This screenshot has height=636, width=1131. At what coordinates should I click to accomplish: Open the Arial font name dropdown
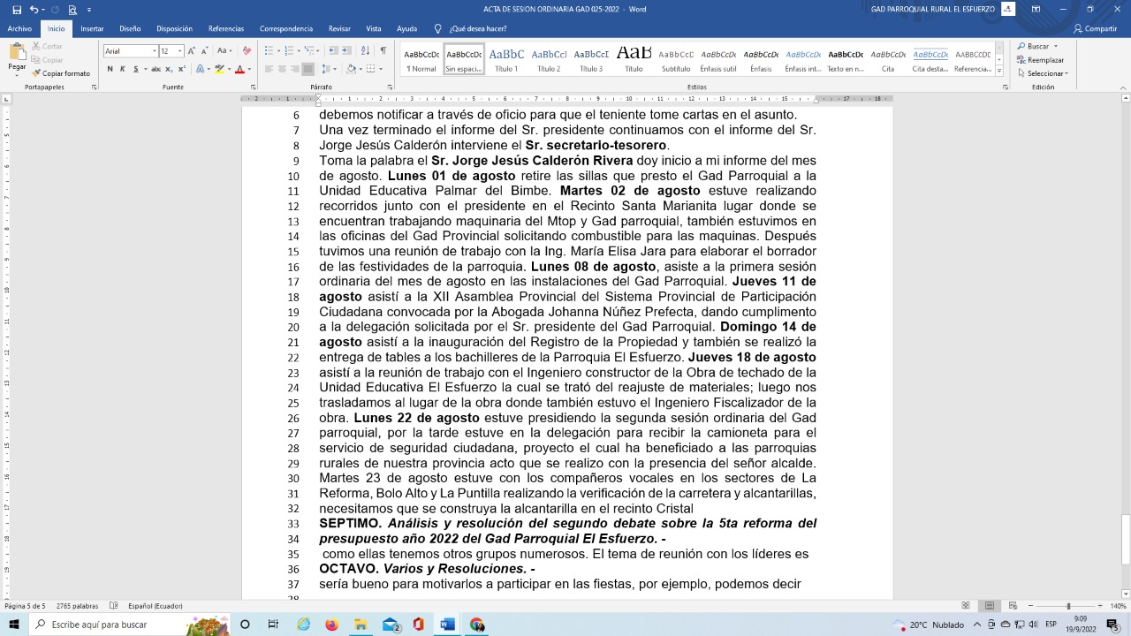(154, 51)
